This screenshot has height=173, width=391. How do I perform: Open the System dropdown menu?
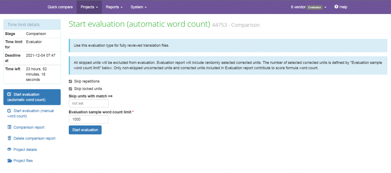pos(138,7)
